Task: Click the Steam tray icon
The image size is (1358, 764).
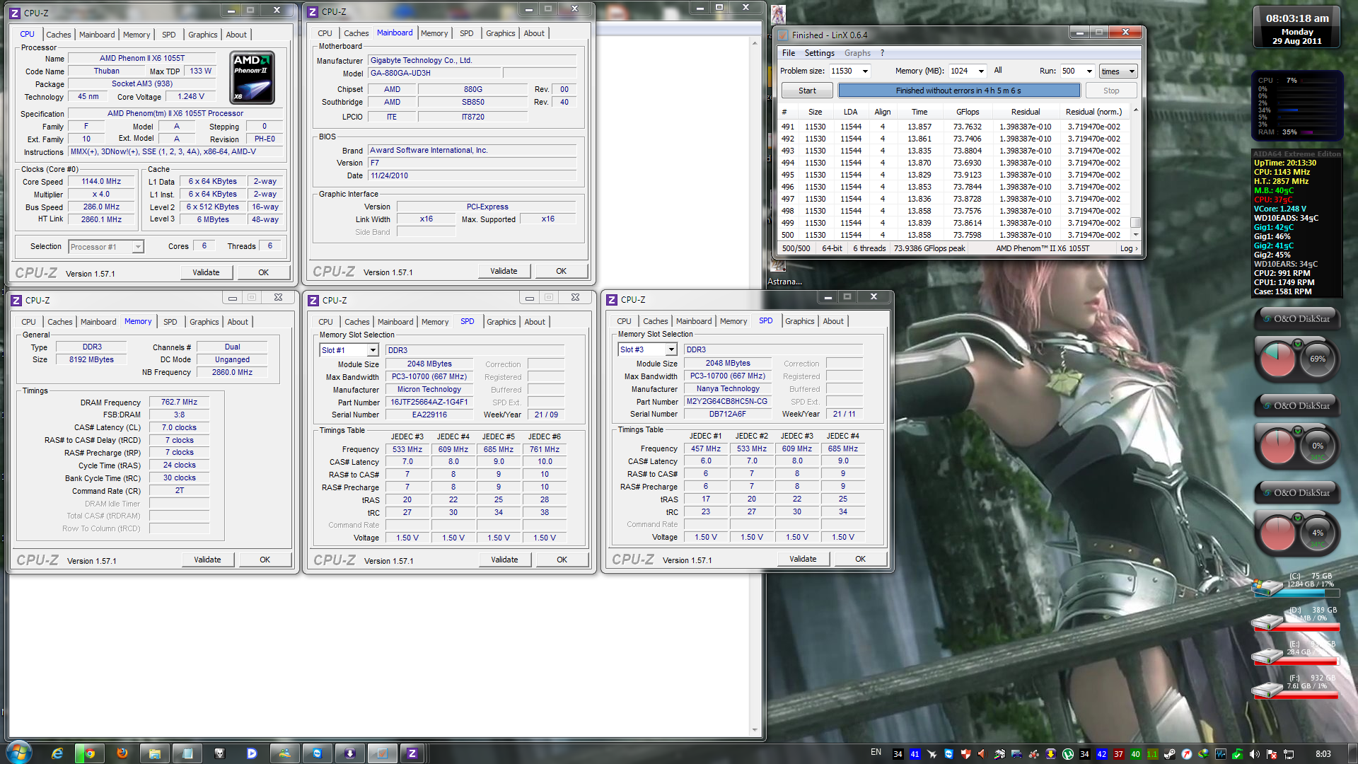Action: coord(1169,754)
